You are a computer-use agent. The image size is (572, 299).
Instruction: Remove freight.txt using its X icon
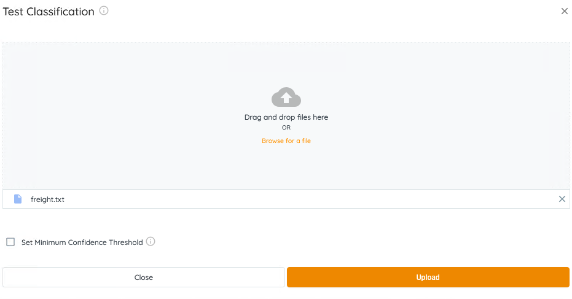point(562,199)
